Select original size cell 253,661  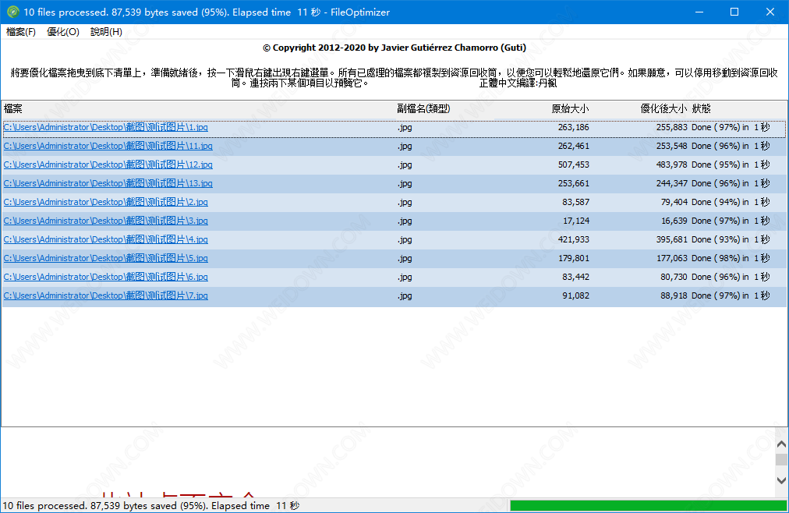[573, 183]
